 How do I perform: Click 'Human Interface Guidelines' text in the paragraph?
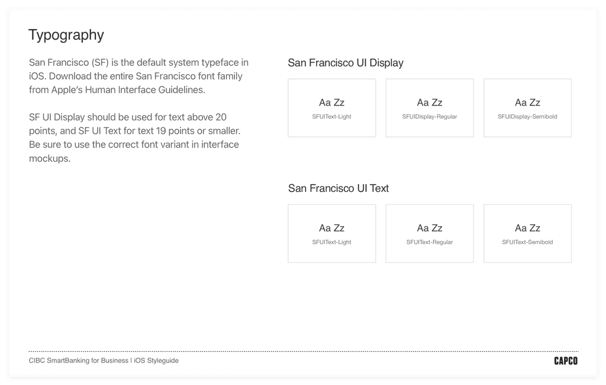[x=145, y=90]
